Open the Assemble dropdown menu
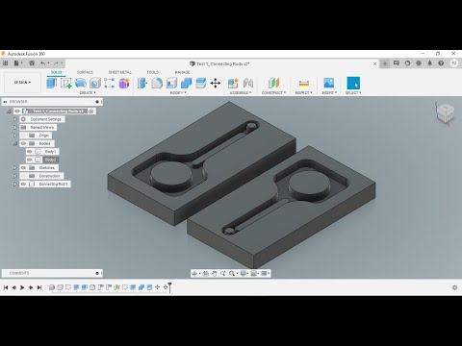Image resolution: width=462 pixels, height=346 pixels. pyautogui.click(x=241, y=92)
